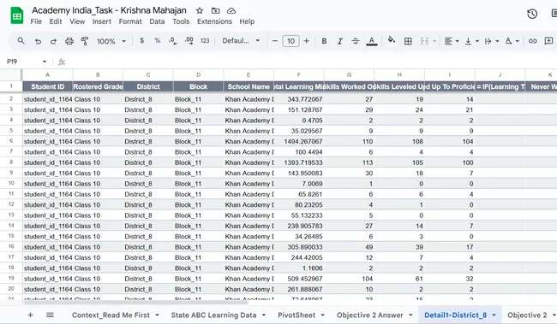Image resolution: width=557 pixels, height=324 pixels.
Task: Open the Help menu
Action: click(x=247, y=21)
